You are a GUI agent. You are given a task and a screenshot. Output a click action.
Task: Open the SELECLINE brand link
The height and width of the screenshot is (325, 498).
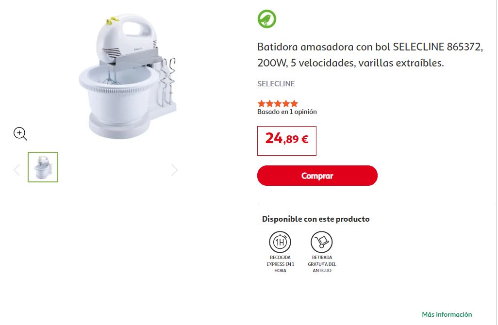coord(276,84)
